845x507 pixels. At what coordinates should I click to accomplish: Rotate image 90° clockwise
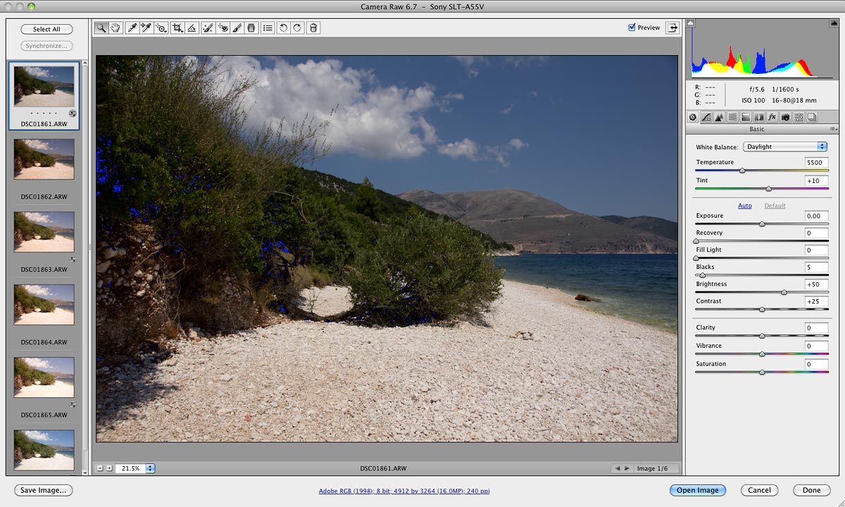(x=298, y=28)
